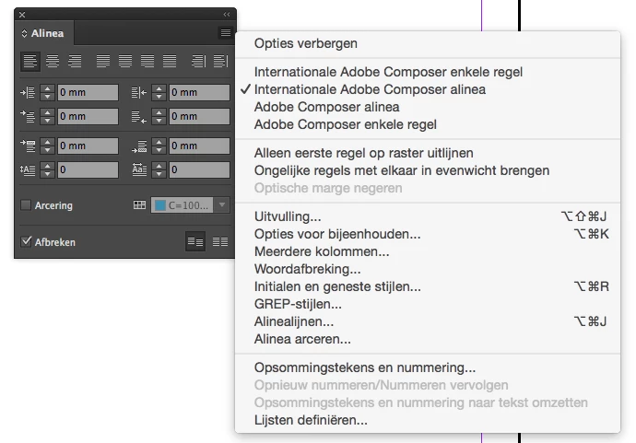The height and width of the screenshot is (443, 636).
Task: Click the drop cap lines field
Action: pos(88,169)
